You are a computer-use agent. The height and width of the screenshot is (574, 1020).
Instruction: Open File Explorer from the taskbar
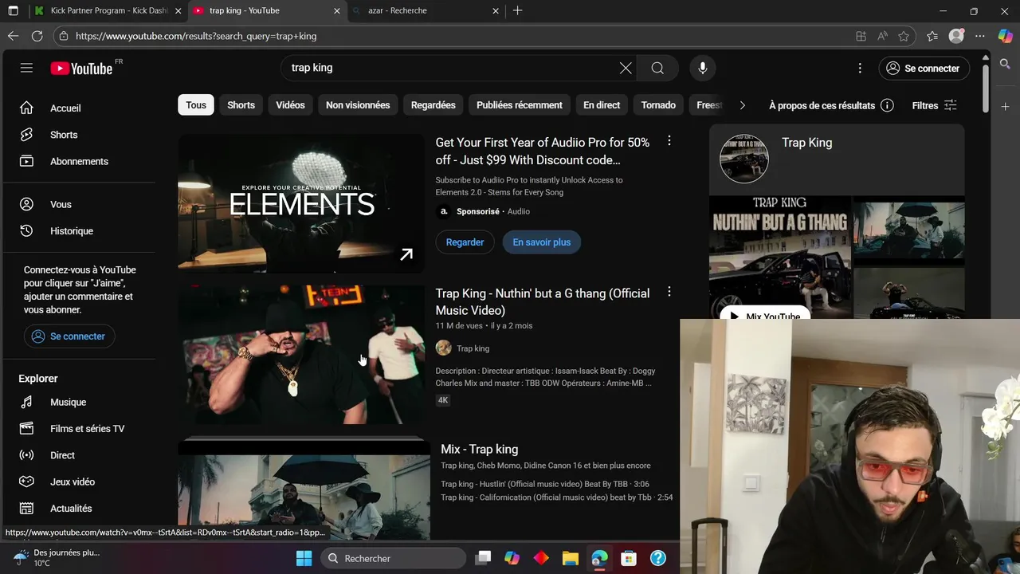[x=570, y=558]
